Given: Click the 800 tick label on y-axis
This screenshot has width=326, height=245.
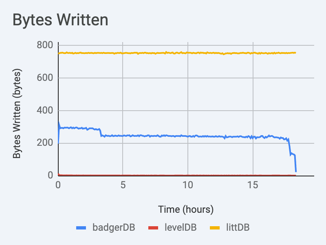Looking at the screenshot, I should [x=45, y=45].
